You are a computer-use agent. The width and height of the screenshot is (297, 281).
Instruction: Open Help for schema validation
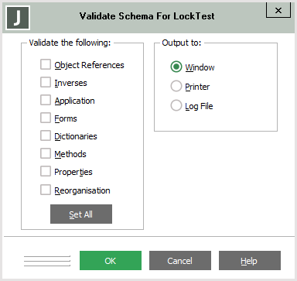[x=250, y=261]
